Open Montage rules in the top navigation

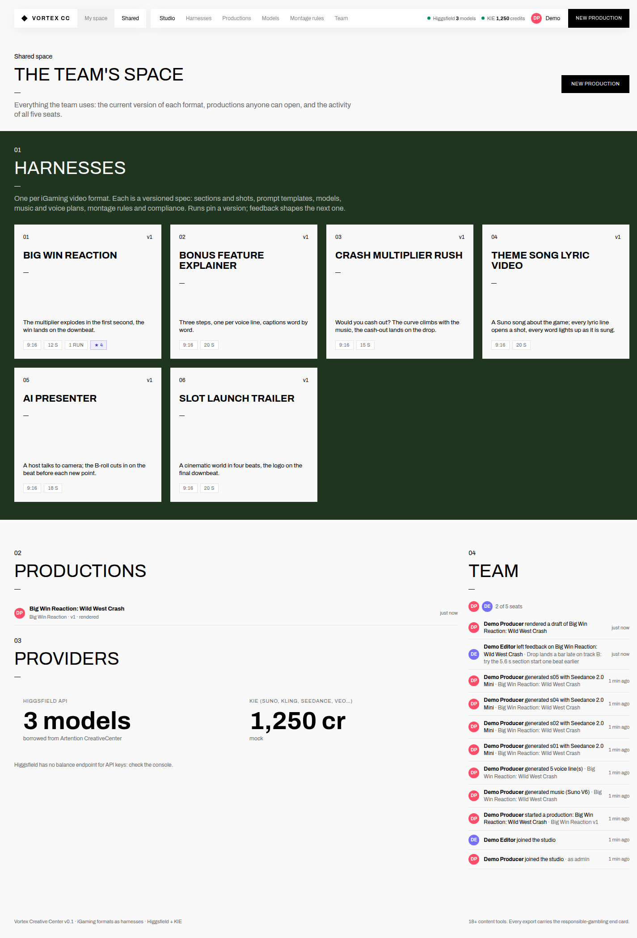tap(307, 18)
